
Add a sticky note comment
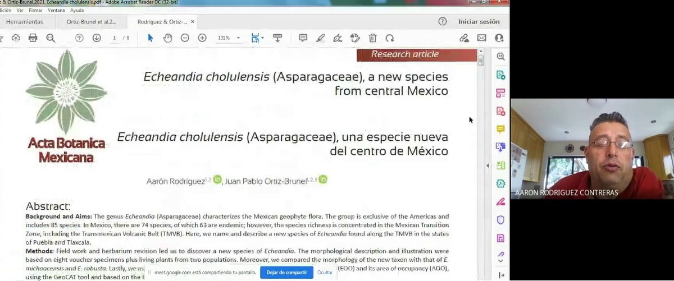point(303,38)
